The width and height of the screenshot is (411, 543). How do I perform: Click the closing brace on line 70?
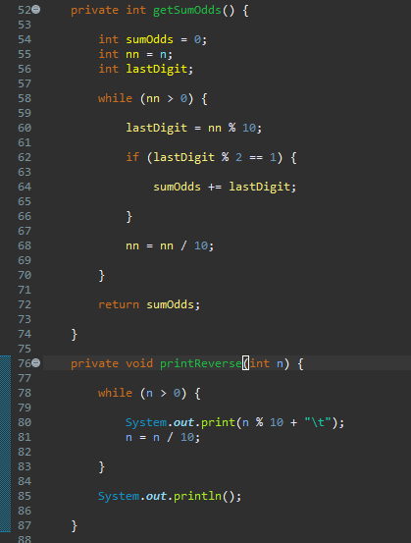[101, 276]
